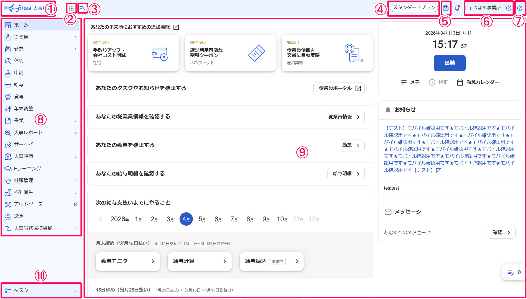Click the 給与 card icon in sidebar
This screenshot has width=527, height=299.
[8, 85]
